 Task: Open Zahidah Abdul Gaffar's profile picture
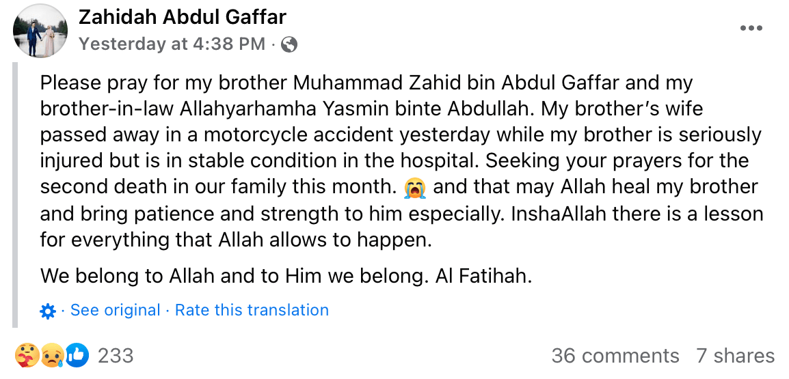tap(40, 30)
